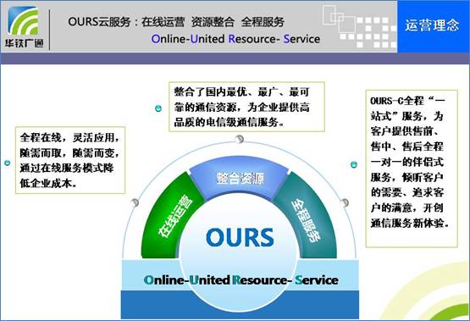Click gray knob on left of arc
The image size is (470, 321).
tap(135, 202)
